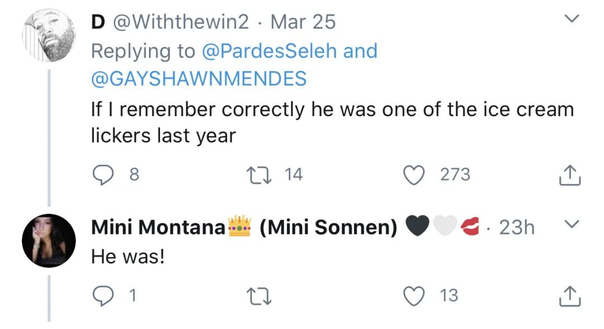The image size is (604, 329).
Task: Open tweet text about ice cream lickers
Action: click(x=332, y=122)
